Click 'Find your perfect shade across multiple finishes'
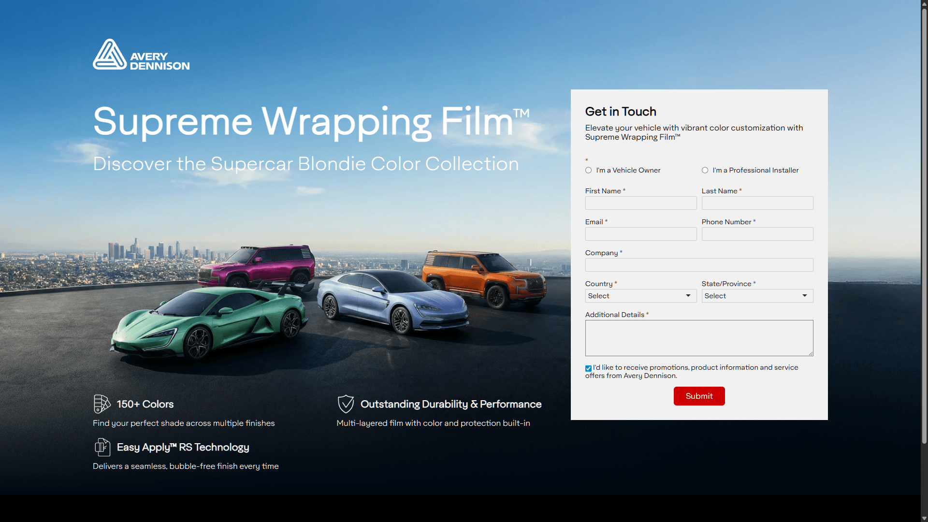Image resolution: width=928 pixels, height=522 pixels. pos(184,423)
